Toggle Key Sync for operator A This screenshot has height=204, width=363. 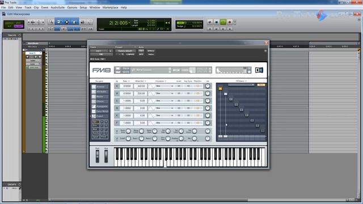[x=188, y=86]
